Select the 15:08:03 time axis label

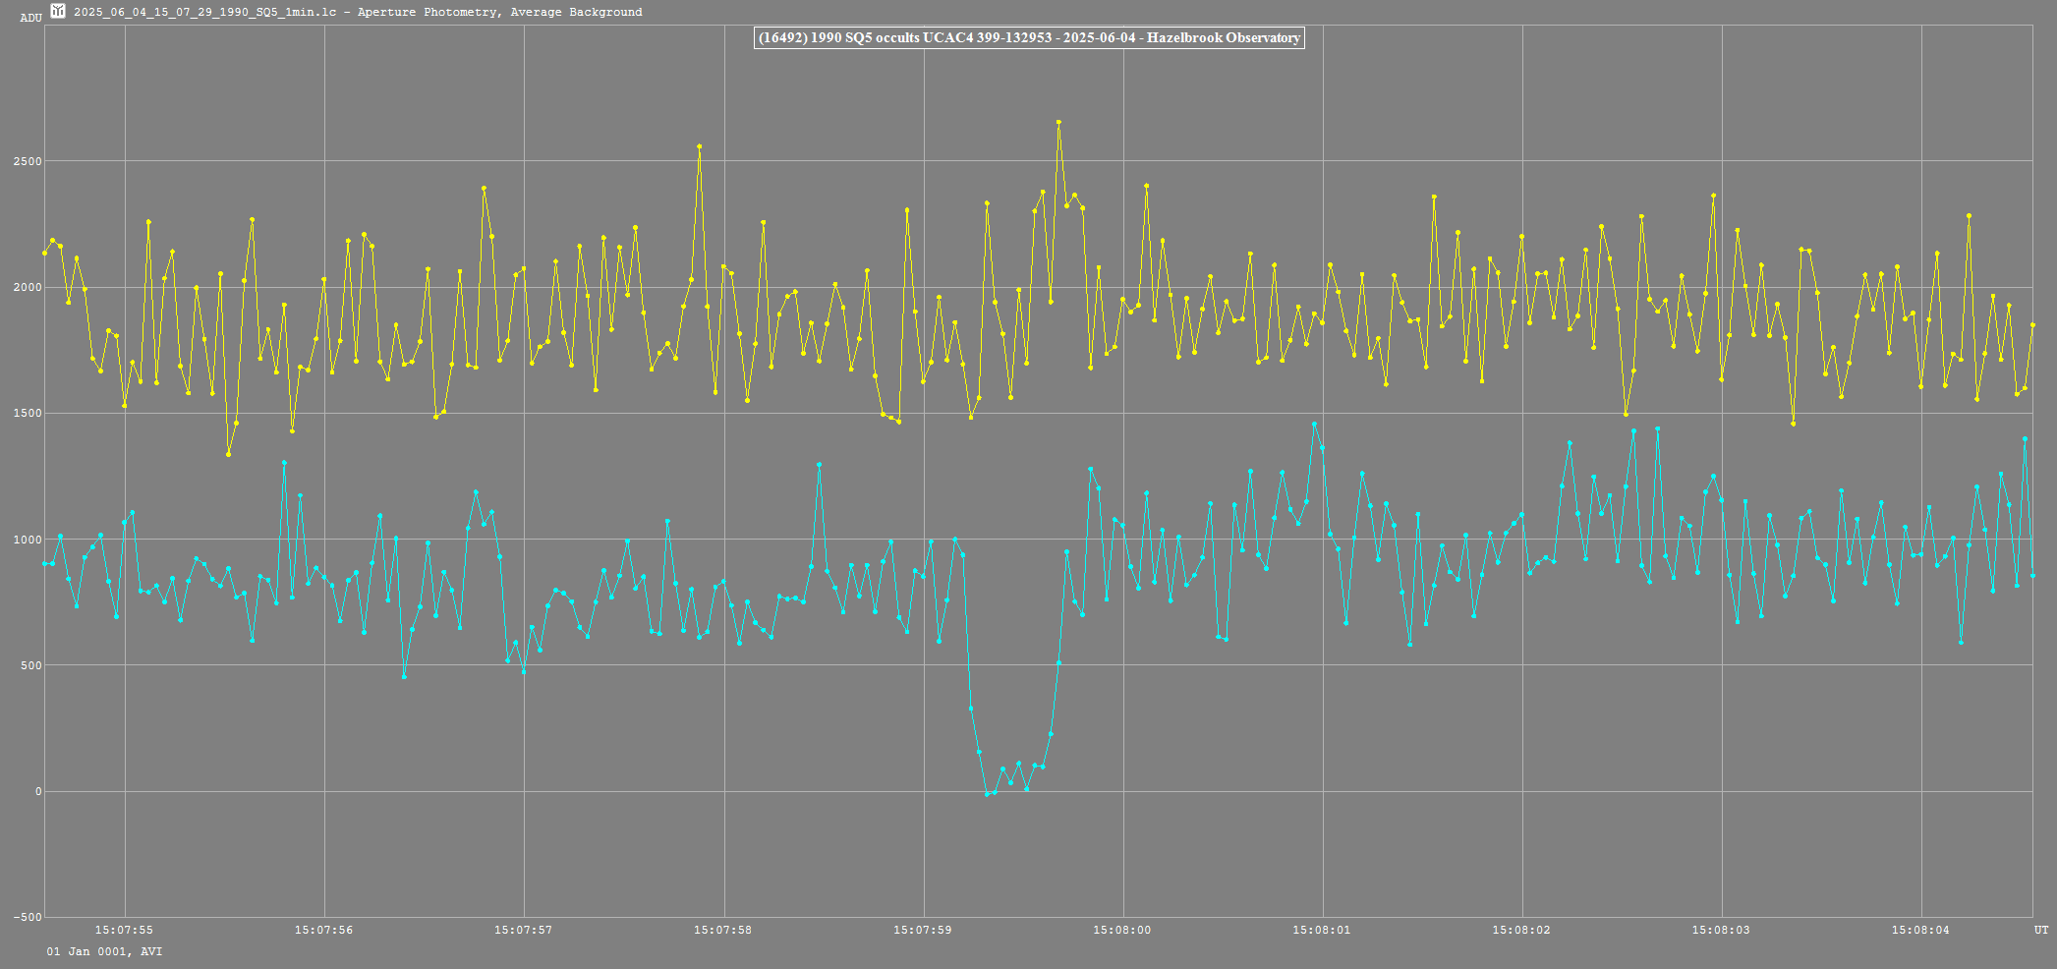click(x=1721, y=930)
